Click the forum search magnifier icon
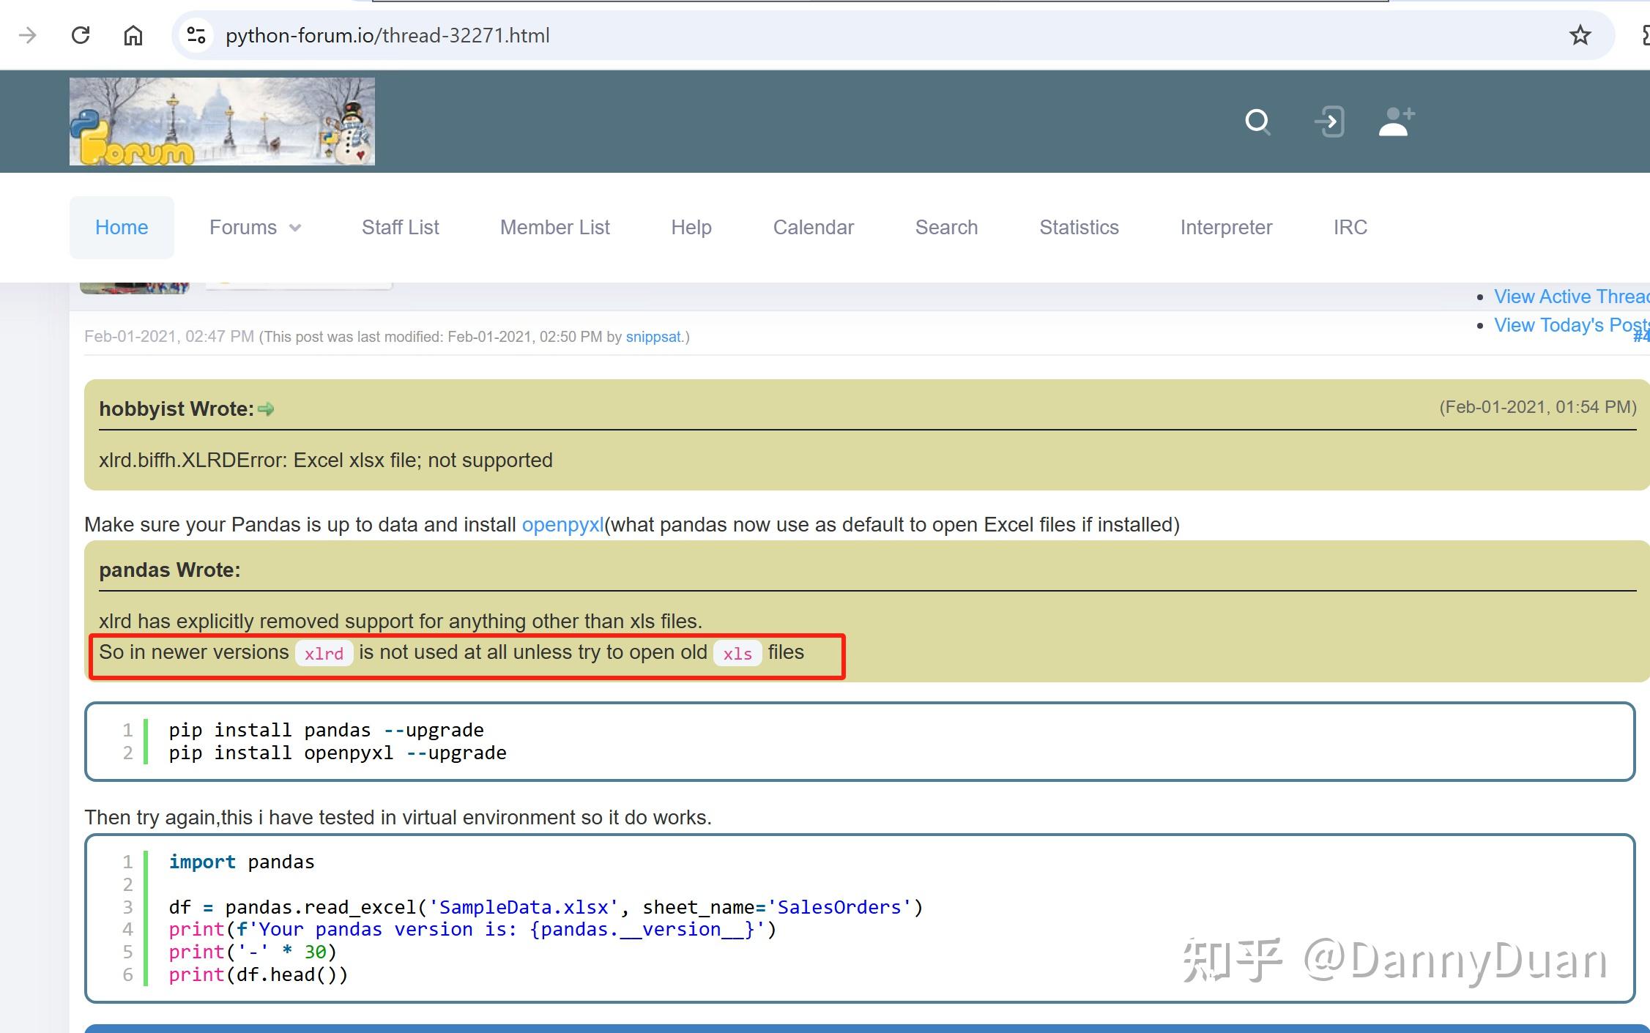 [x=1257, y=122]
